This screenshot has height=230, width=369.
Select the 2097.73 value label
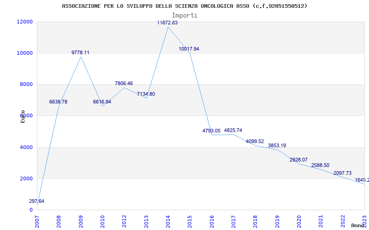coord(342,173)
